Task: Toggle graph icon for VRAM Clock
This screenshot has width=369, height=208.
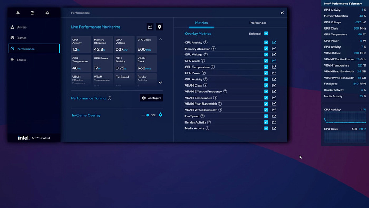Action: pos(274,86)
